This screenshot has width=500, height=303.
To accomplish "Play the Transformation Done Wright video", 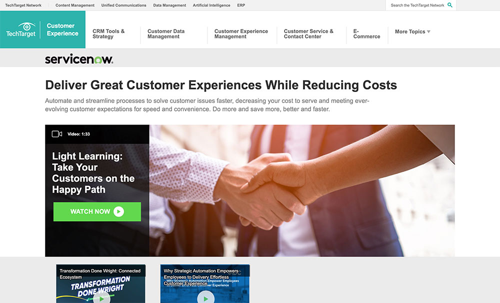I will [101, 298].
